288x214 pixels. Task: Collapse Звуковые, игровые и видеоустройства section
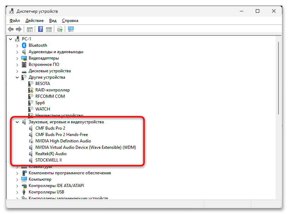[17, 122]
